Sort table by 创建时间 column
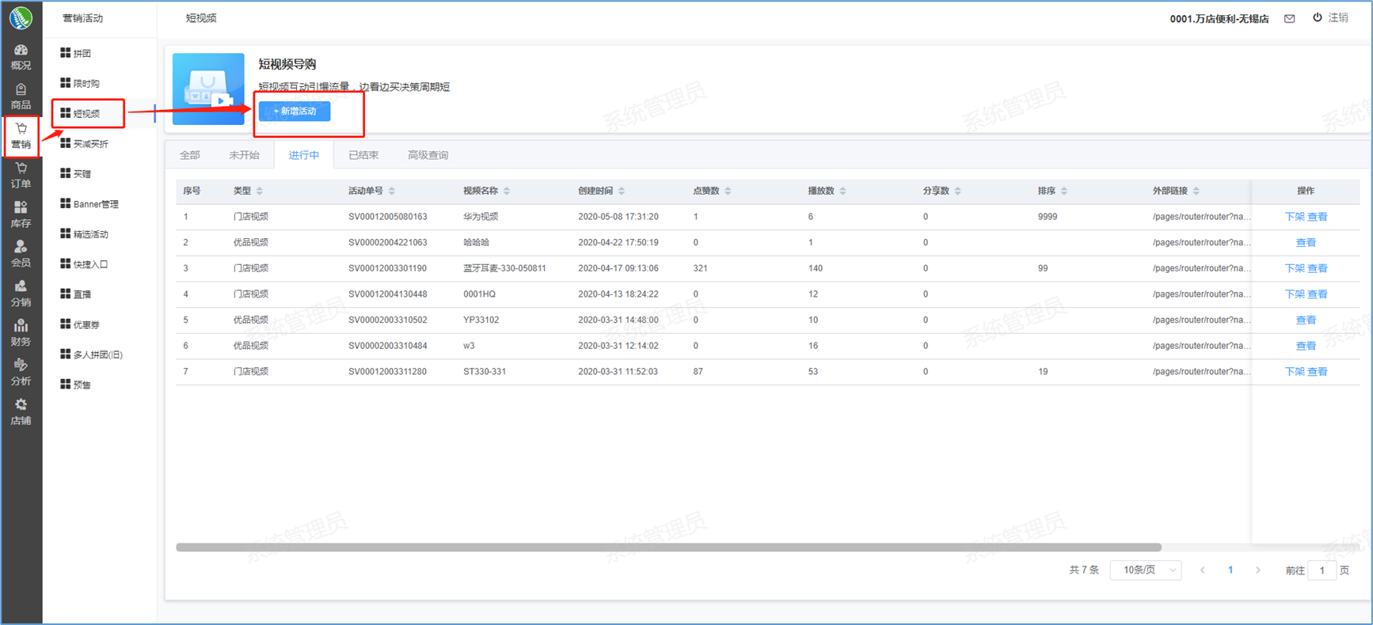 [622, 191]
